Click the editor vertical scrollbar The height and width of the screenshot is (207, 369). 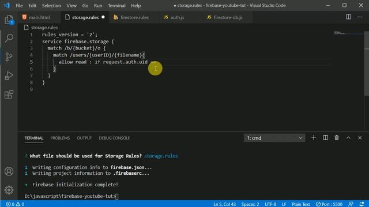tap(367, 64)
